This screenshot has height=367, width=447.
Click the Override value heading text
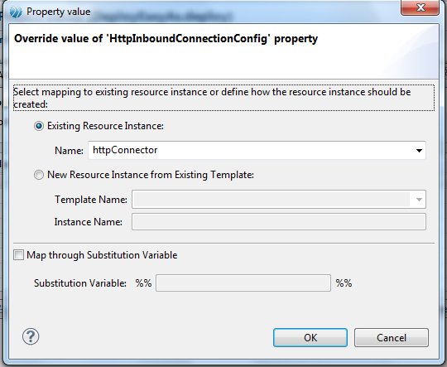(166, 39)
